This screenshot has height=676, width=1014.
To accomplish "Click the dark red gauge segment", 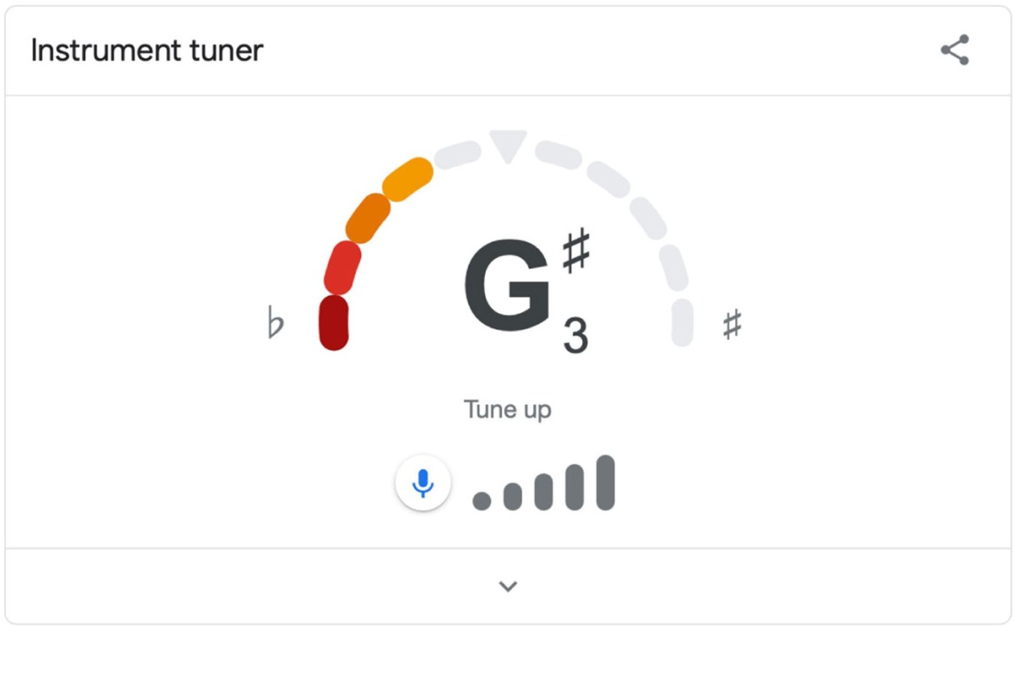I will (334, 323).
